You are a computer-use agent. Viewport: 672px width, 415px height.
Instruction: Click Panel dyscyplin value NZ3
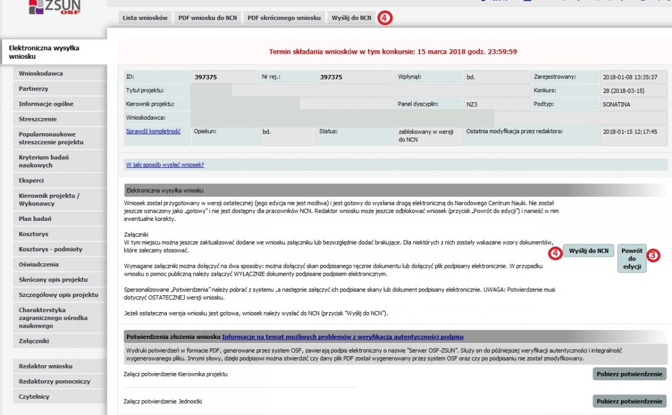coord(497,104)
